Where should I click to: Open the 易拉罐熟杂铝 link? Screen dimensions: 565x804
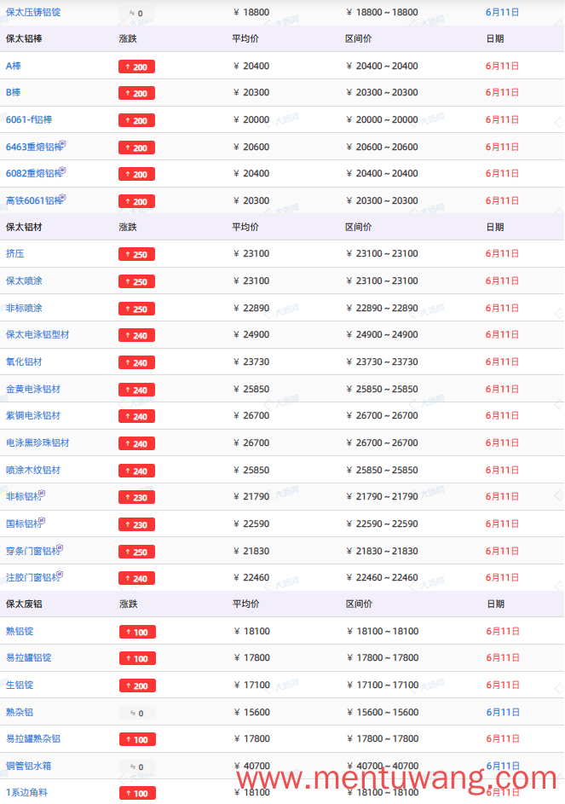tap(33, 739)
